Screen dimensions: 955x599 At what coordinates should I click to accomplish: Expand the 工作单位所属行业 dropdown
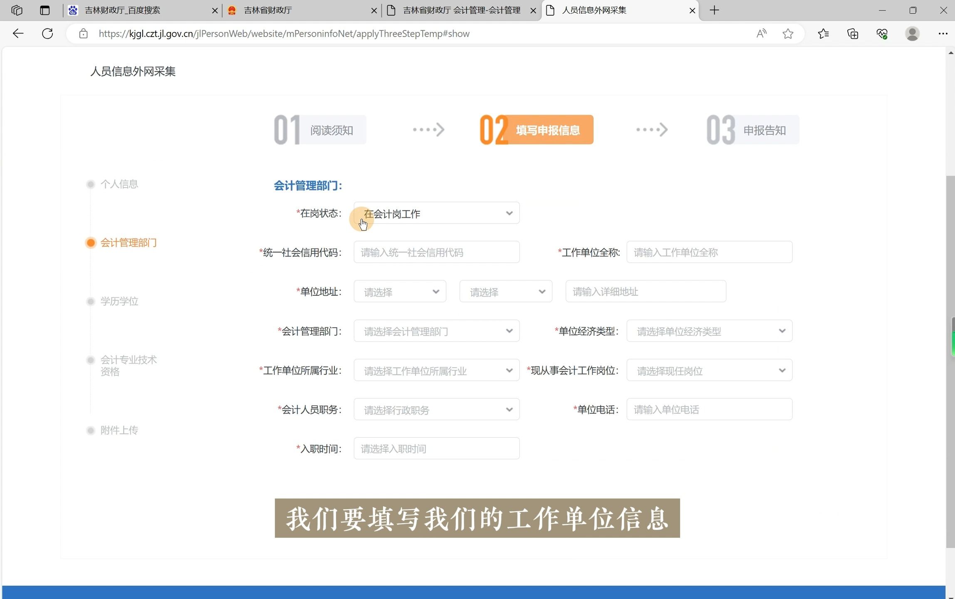pyautogui.click(x=436, y=370)
